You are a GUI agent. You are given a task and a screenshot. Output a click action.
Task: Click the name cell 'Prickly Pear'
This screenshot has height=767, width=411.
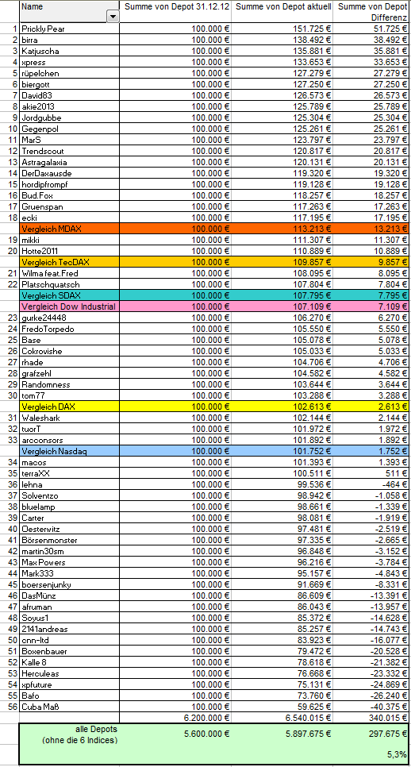click(69, 29)
